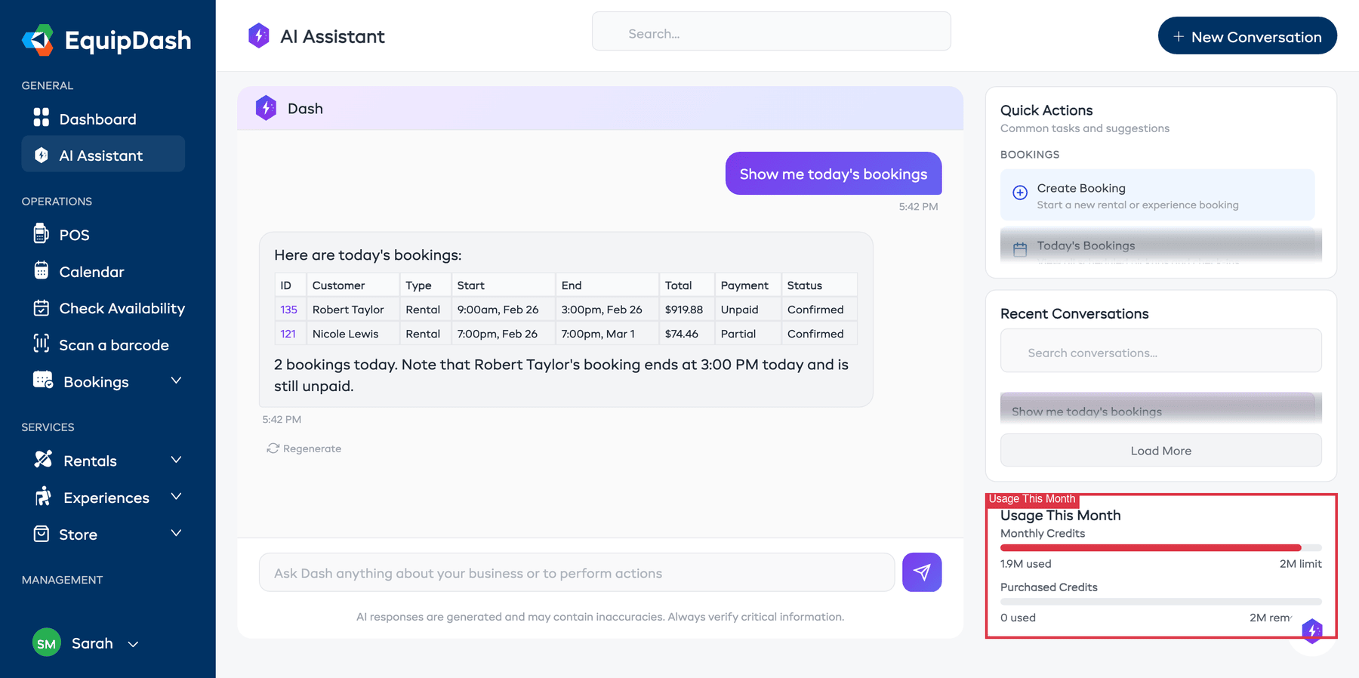Click the $919.88 total cell
The width and height of the screenshot is (1359, 678).
(x=686, y=310)
